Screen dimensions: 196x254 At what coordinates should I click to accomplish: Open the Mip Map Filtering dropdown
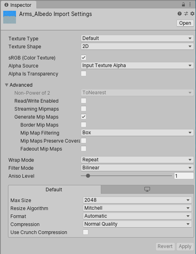(137, 133)
